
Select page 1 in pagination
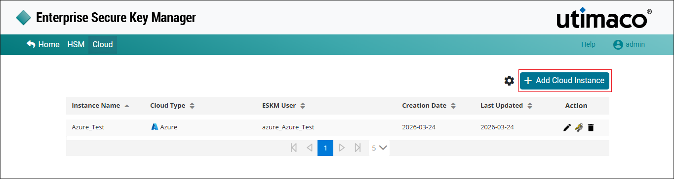325,148
